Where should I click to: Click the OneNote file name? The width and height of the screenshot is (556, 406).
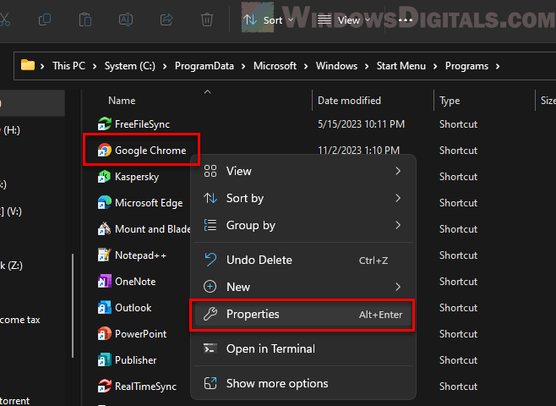point(135,282)
